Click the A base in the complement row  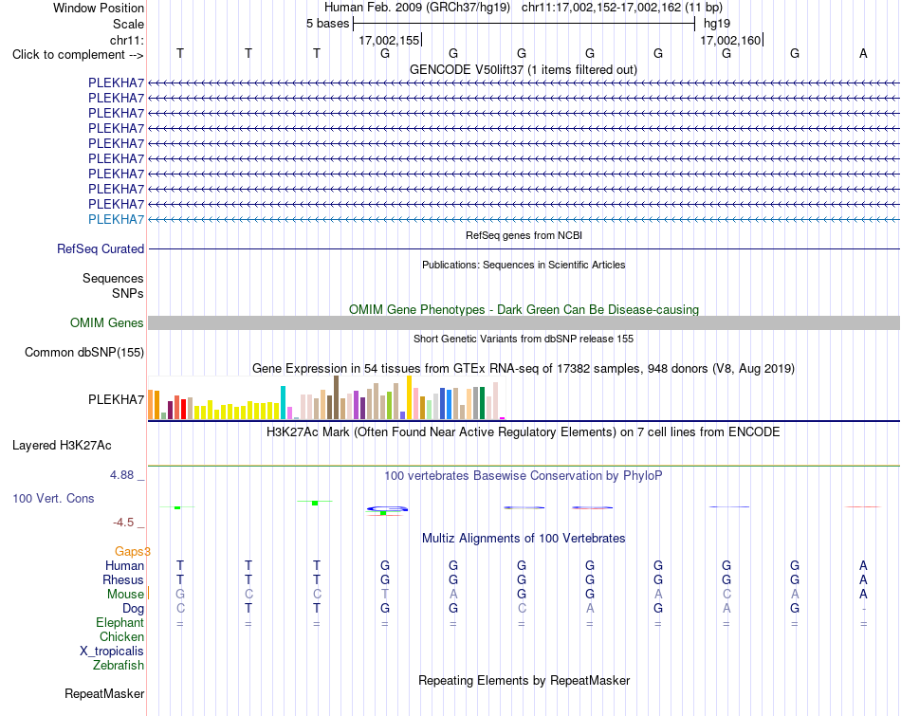862,53
